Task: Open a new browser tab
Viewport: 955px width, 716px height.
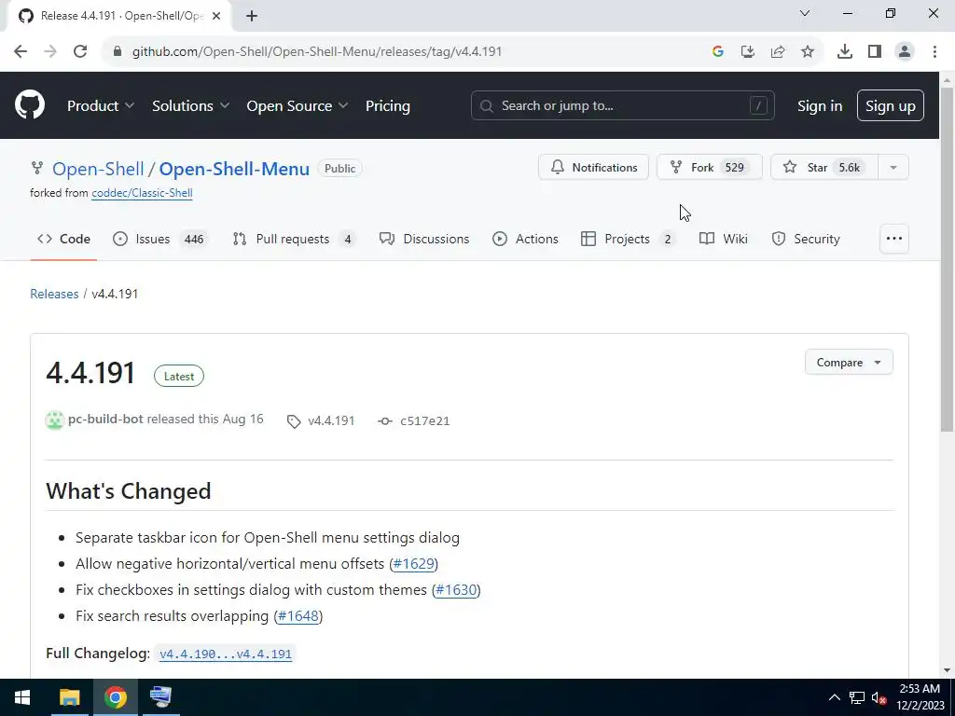Action: click(252, 16)
